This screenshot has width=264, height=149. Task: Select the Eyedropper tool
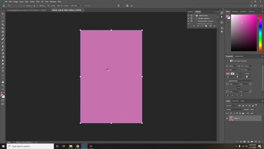3,35
